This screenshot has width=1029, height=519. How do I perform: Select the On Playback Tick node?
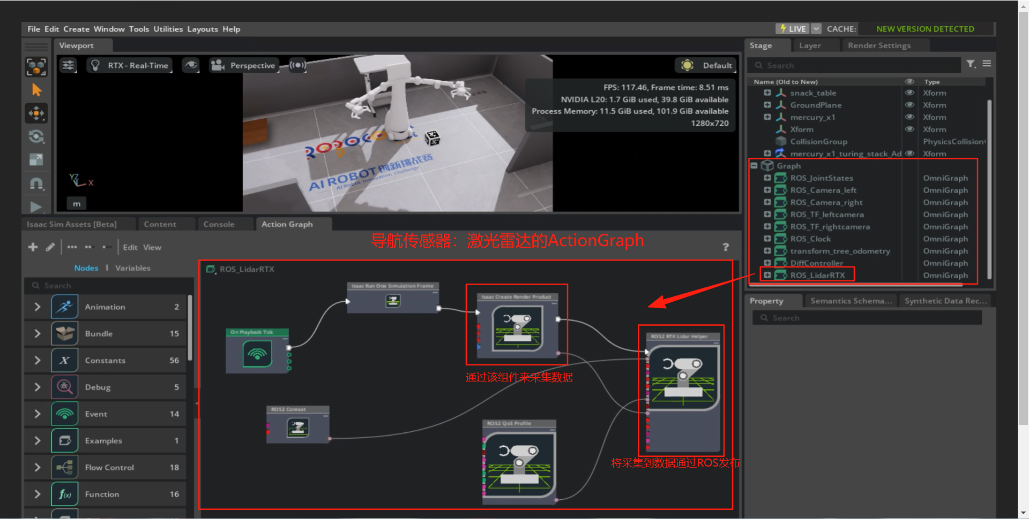(x=257, y=351)
